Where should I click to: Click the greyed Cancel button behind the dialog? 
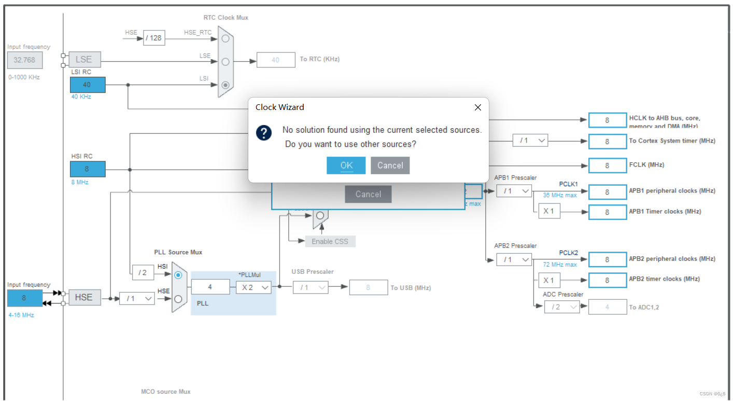click(x=368, y=194)
